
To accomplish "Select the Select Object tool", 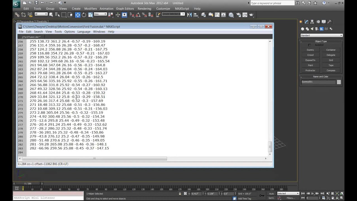I will pyautogui.click(x=51, y=15).
